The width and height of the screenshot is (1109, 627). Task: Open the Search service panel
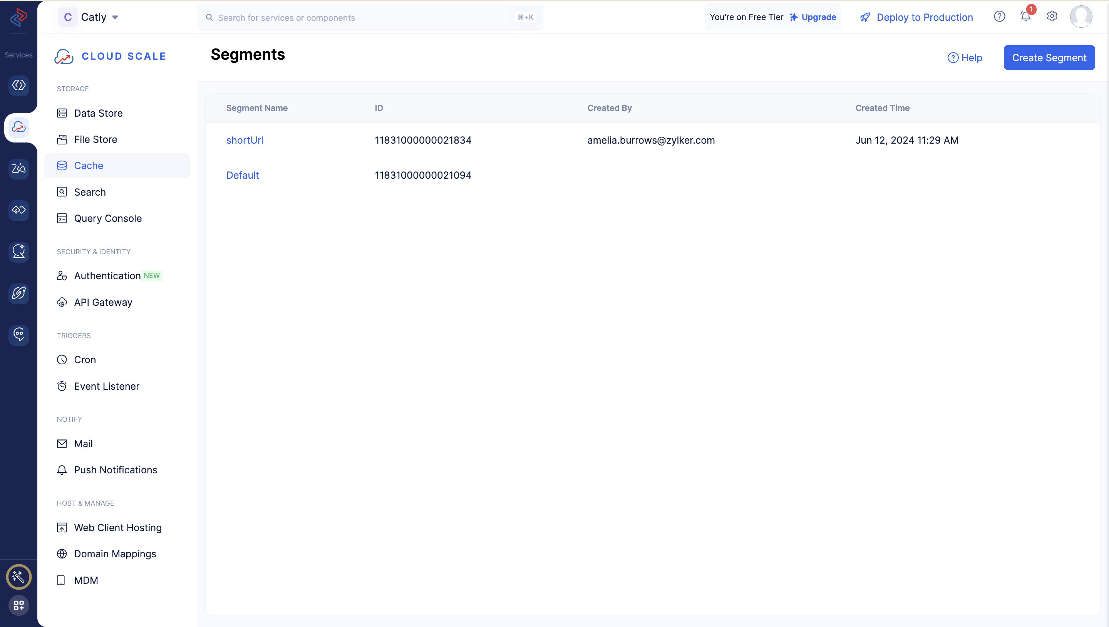89,191
